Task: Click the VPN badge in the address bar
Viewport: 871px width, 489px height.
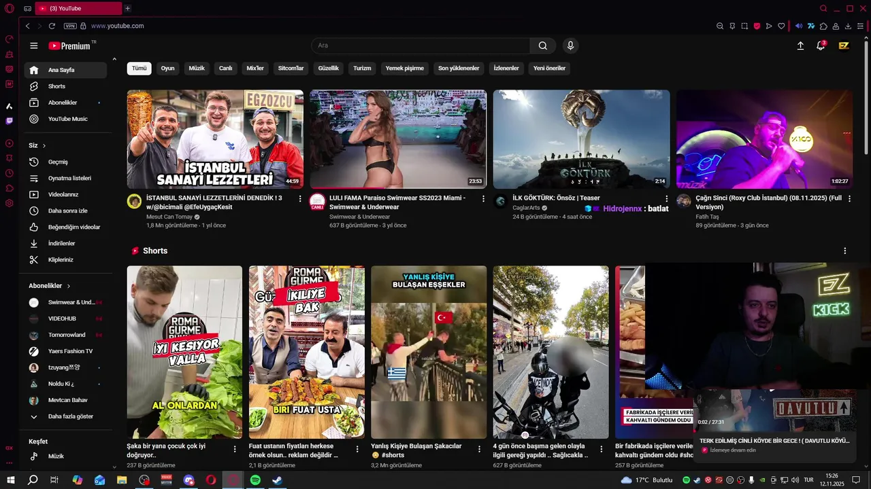Action: (70, 26)
